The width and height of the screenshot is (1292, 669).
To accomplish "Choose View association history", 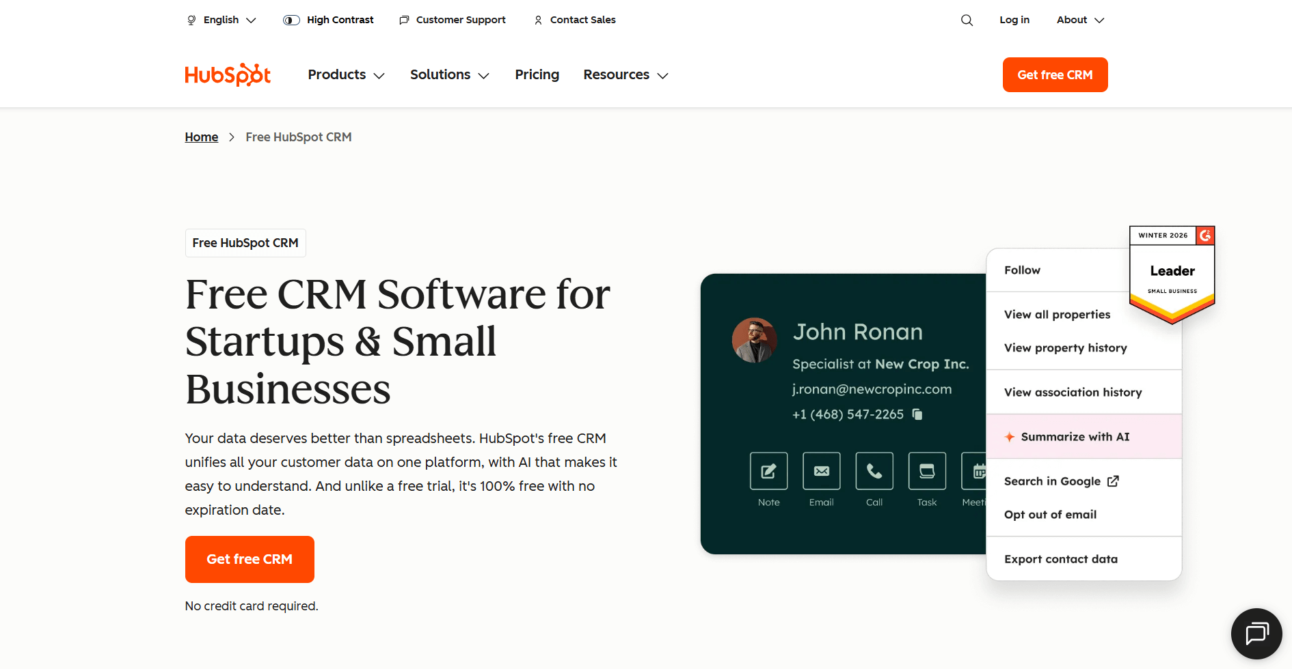I will tap(1073, 393).
